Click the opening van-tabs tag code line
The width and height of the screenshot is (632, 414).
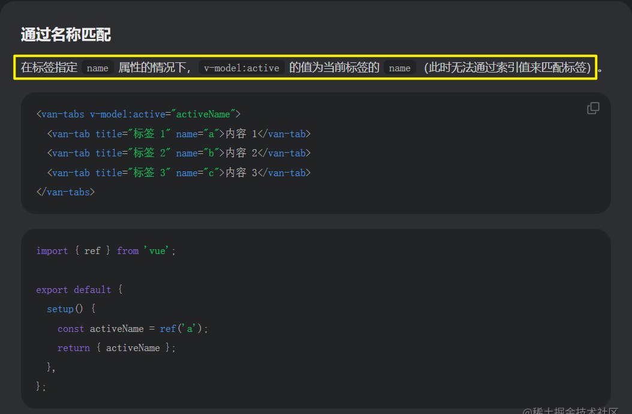click(x=139, y=114)
